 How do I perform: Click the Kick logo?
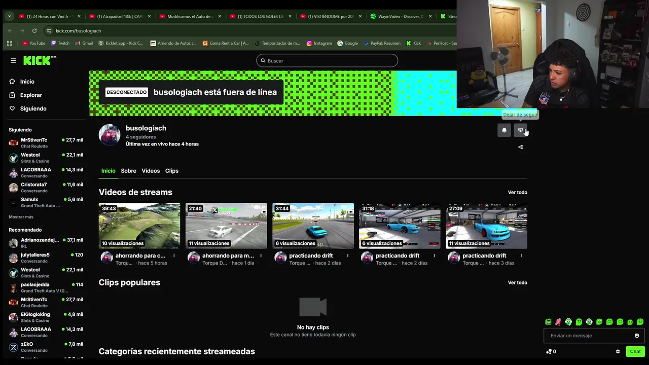coord(40,60)
